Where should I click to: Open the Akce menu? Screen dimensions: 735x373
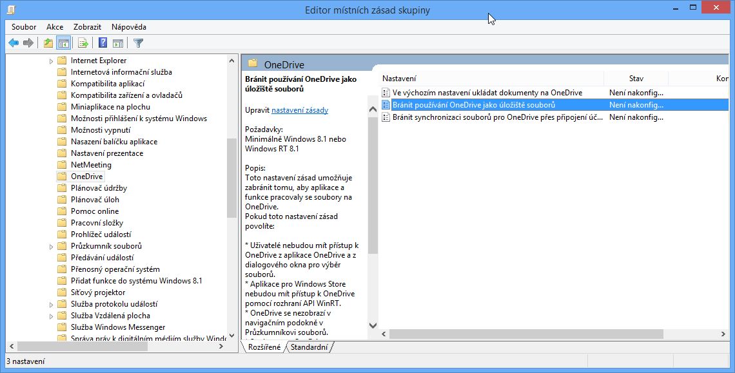click(x=55, y=27)
